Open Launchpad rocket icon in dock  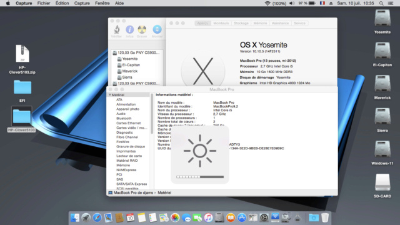(x=86, y=217)
